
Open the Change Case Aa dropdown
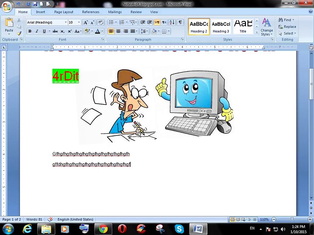[78, 31]
